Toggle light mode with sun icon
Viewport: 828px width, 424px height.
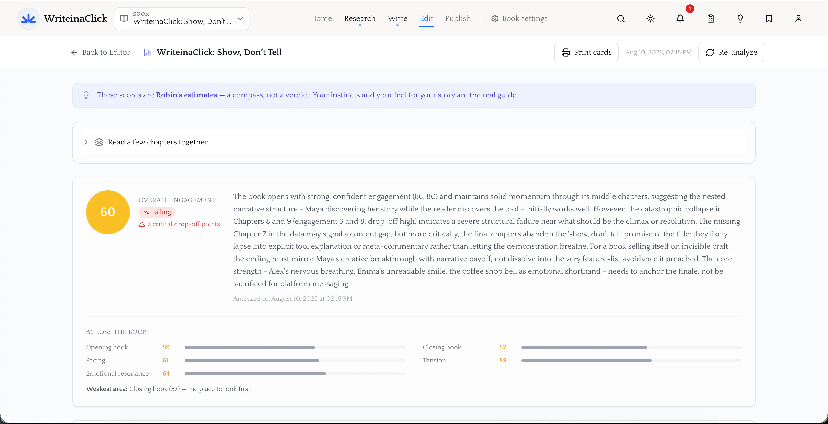651,19
